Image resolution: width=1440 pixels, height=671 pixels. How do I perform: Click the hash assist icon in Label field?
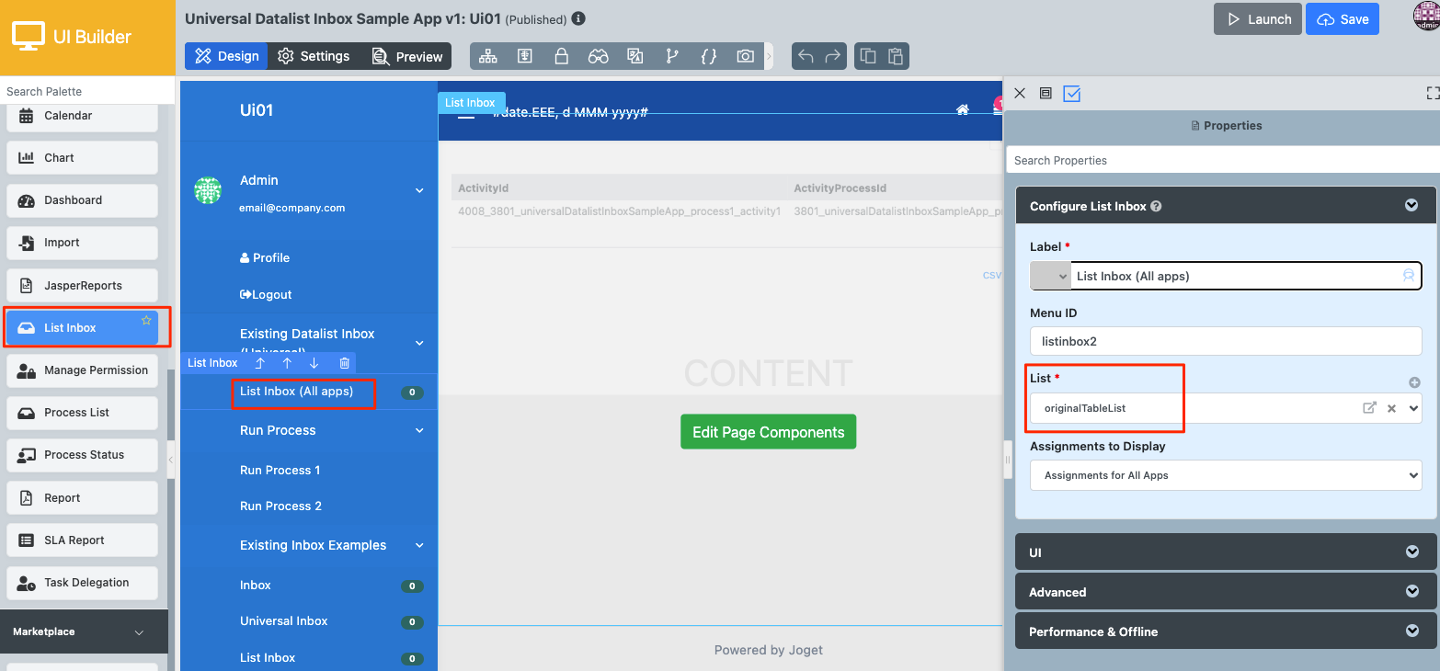(1408, 276)
